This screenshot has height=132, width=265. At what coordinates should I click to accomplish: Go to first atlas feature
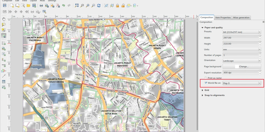(x=10, y=12)
